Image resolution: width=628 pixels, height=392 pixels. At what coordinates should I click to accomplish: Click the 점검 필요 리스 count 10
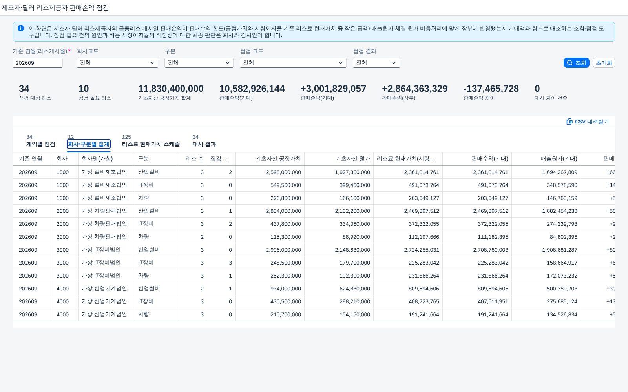[84, 89]
